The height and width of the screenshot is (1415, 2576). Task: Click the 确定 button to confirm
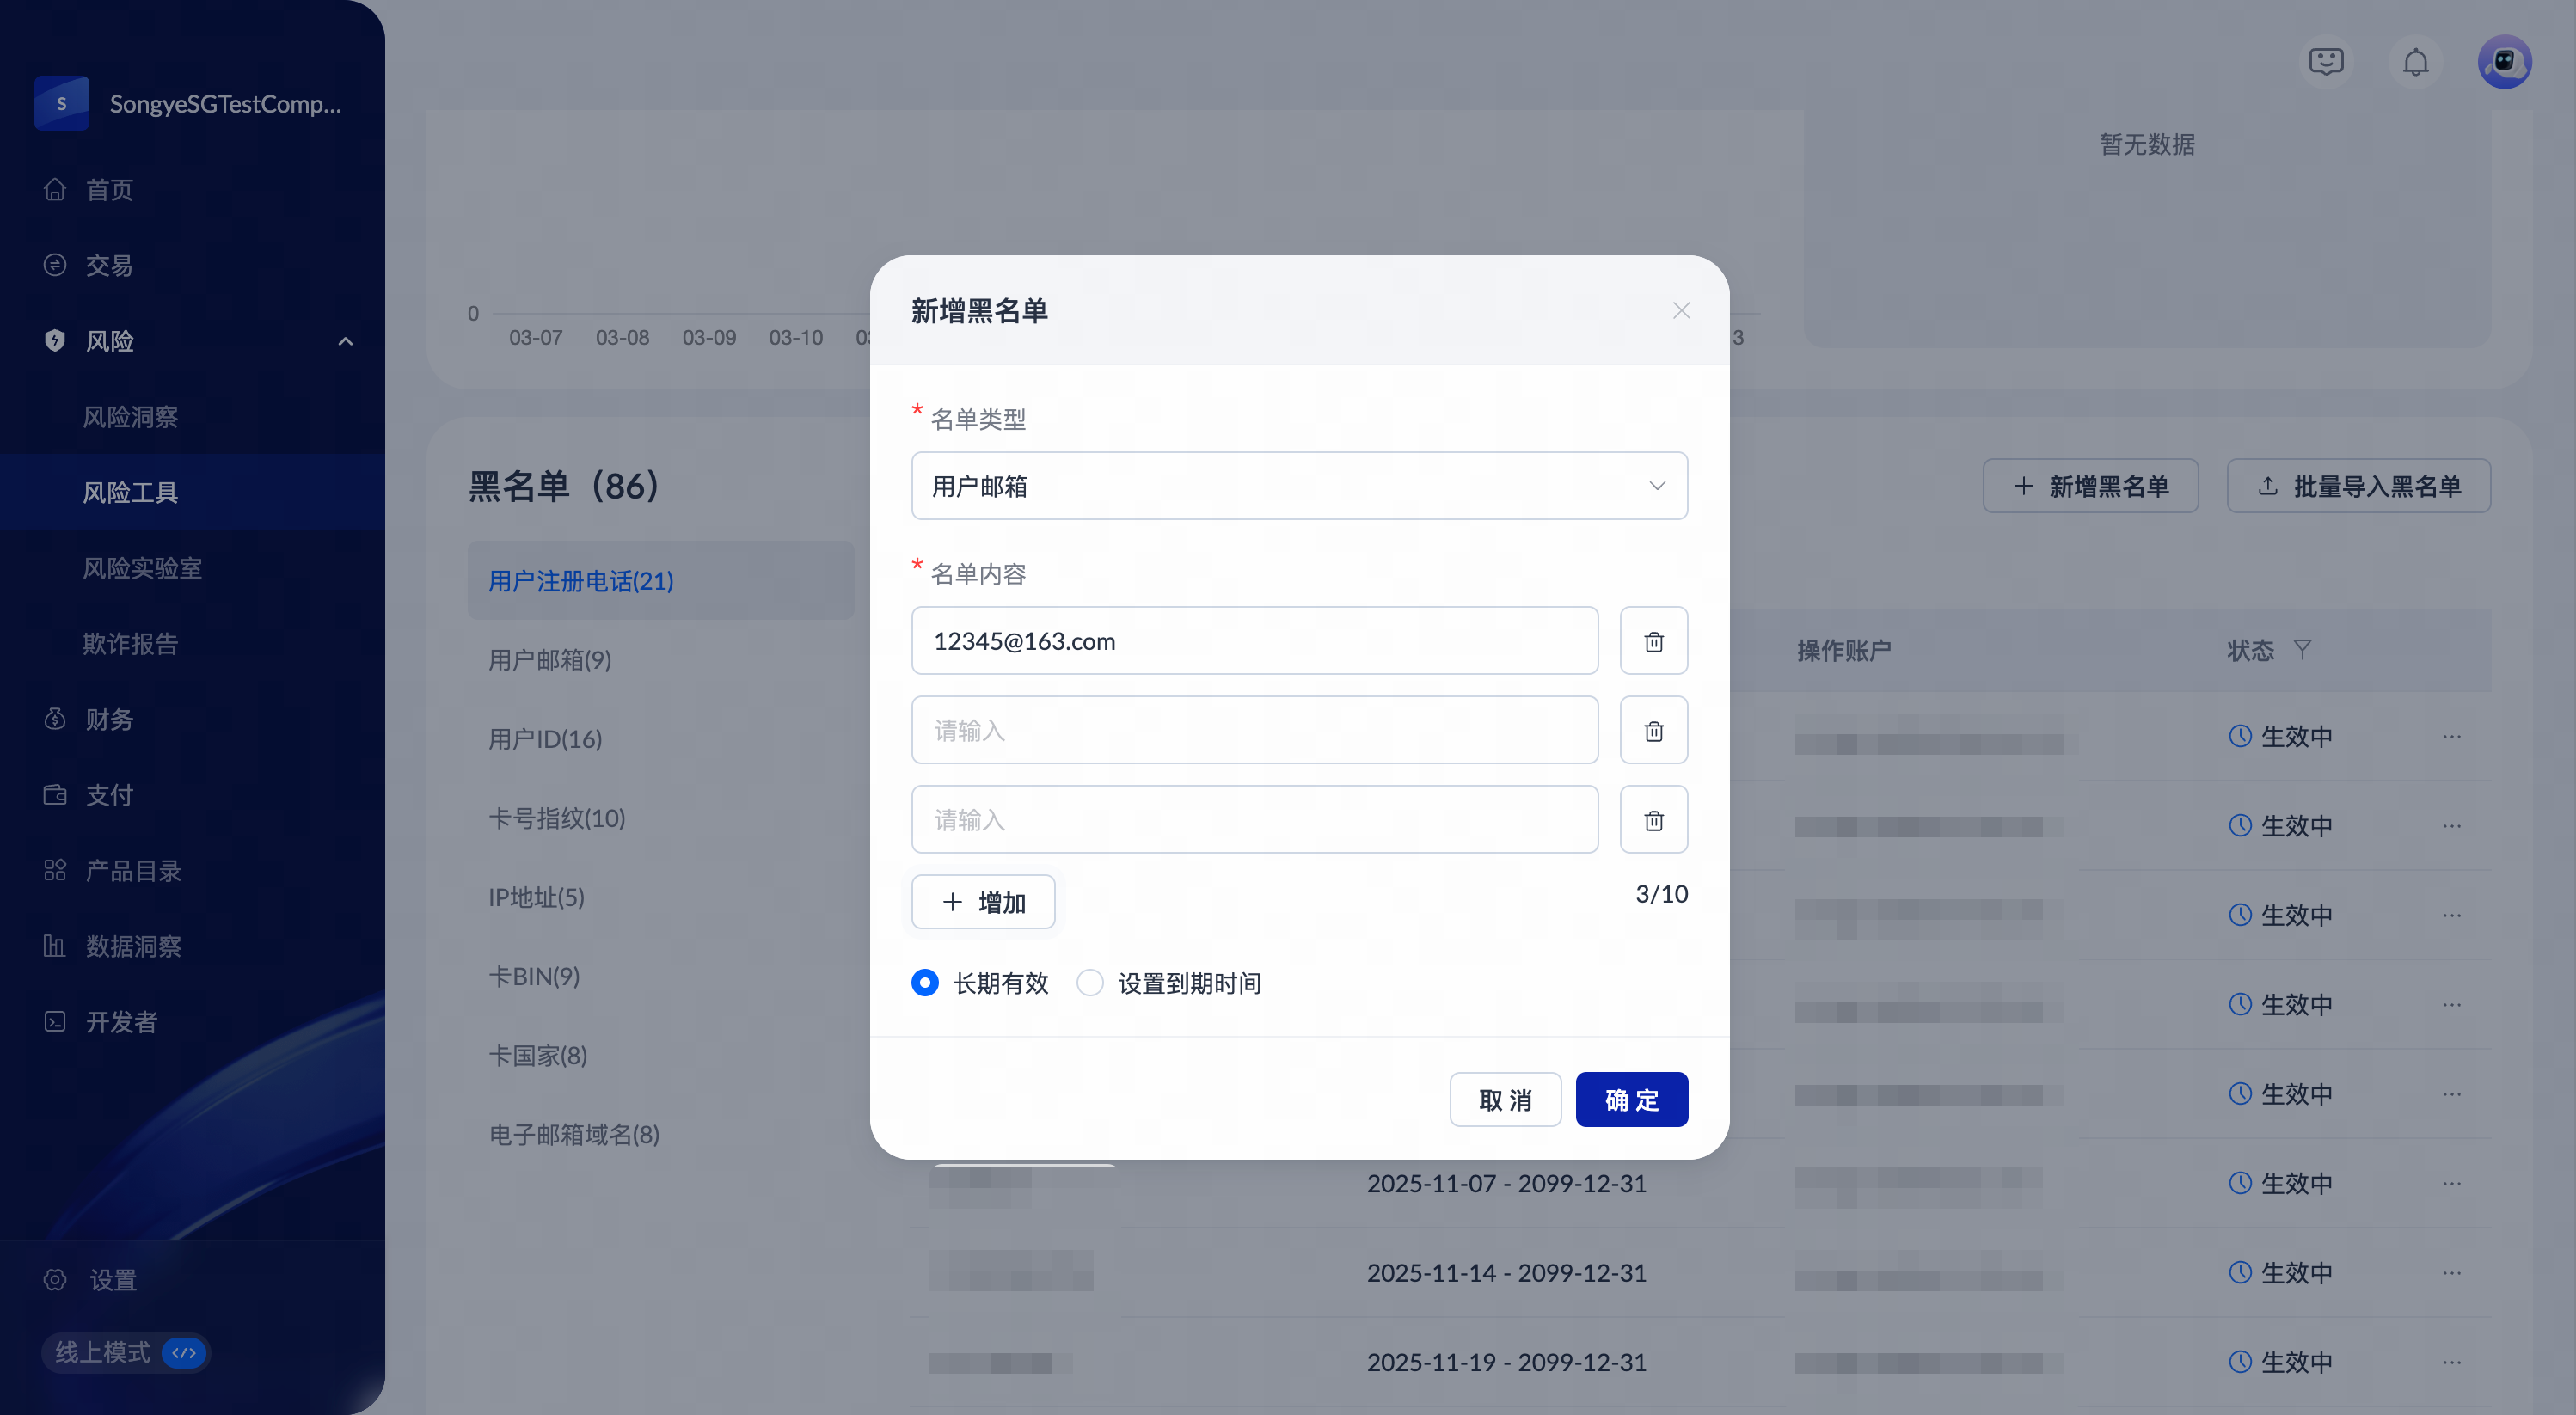(x=1631, y=1100)
